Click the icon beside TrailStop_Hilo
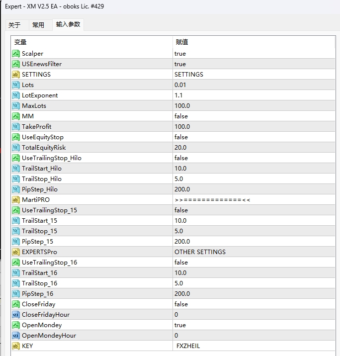Screen dimensions: 340x356 point(16,179)
